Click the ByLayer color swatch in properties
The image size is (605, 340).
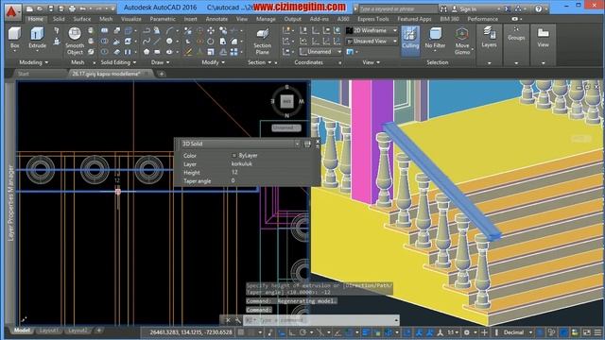[x=233, y=155]
